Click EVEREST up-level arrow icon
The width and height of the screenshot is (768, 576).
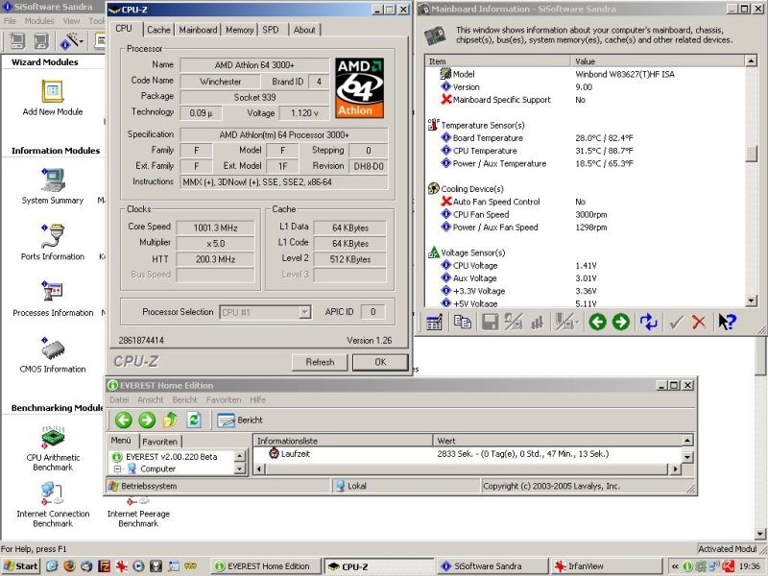click(x=170, y=420)
